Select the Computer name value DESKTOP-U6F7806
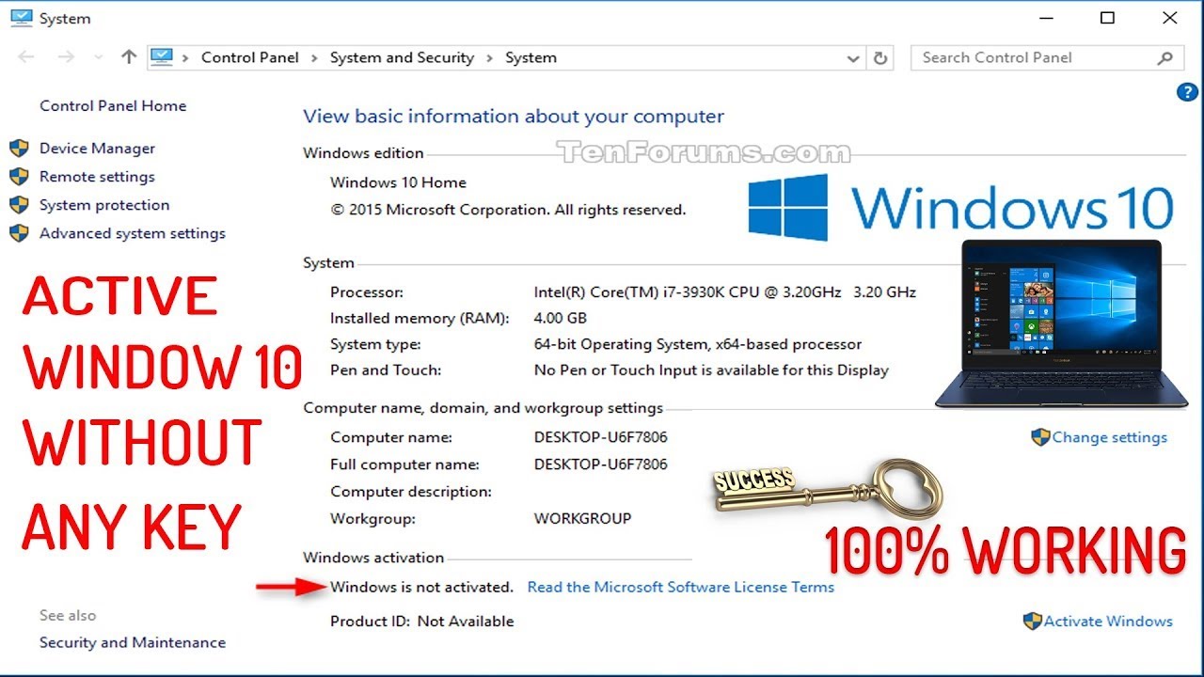 [601, 437]
